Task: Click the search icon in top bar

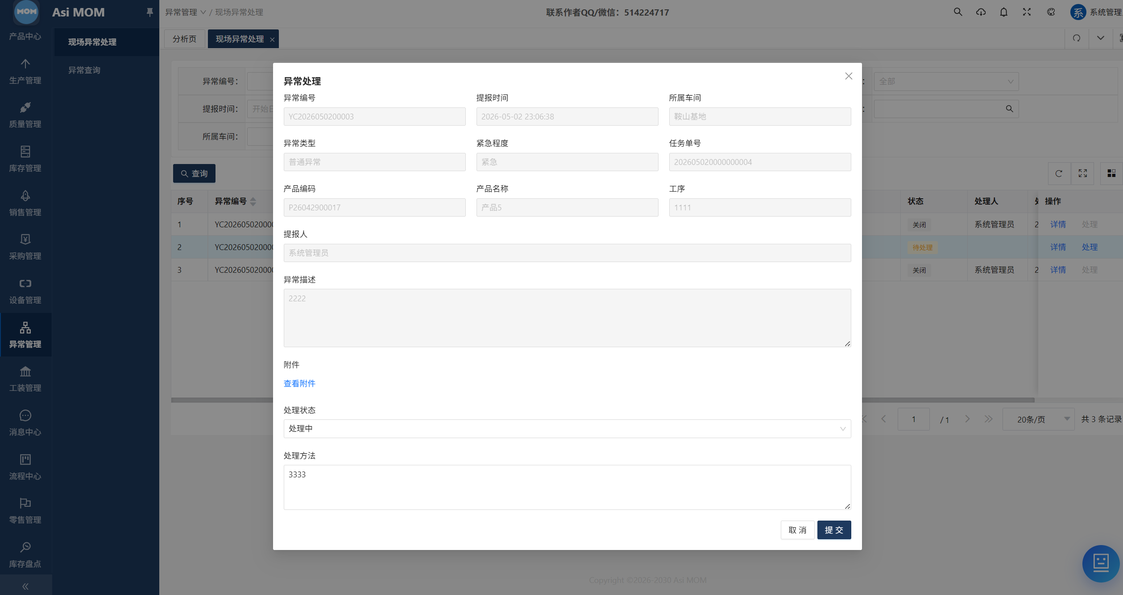Action: (957, 12)
